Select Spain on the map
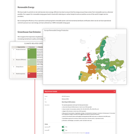This screenshot has height=134, width=140. point(85,77)
